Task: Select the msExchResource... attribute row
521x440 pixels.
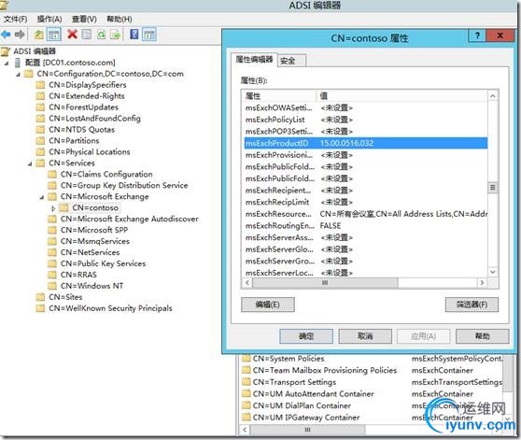Action: pos(366,214)
